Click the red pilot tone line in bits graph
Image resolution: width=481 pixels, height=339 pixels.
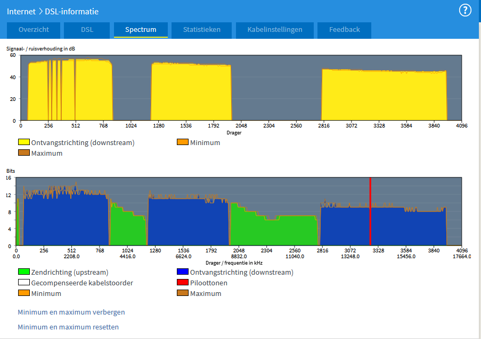click(370, 213)
